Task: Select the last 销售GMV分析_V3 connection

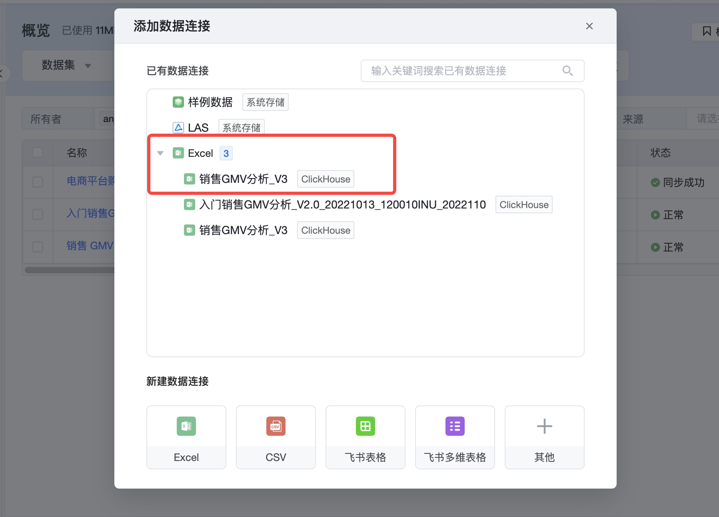Action: click(244, 230)
